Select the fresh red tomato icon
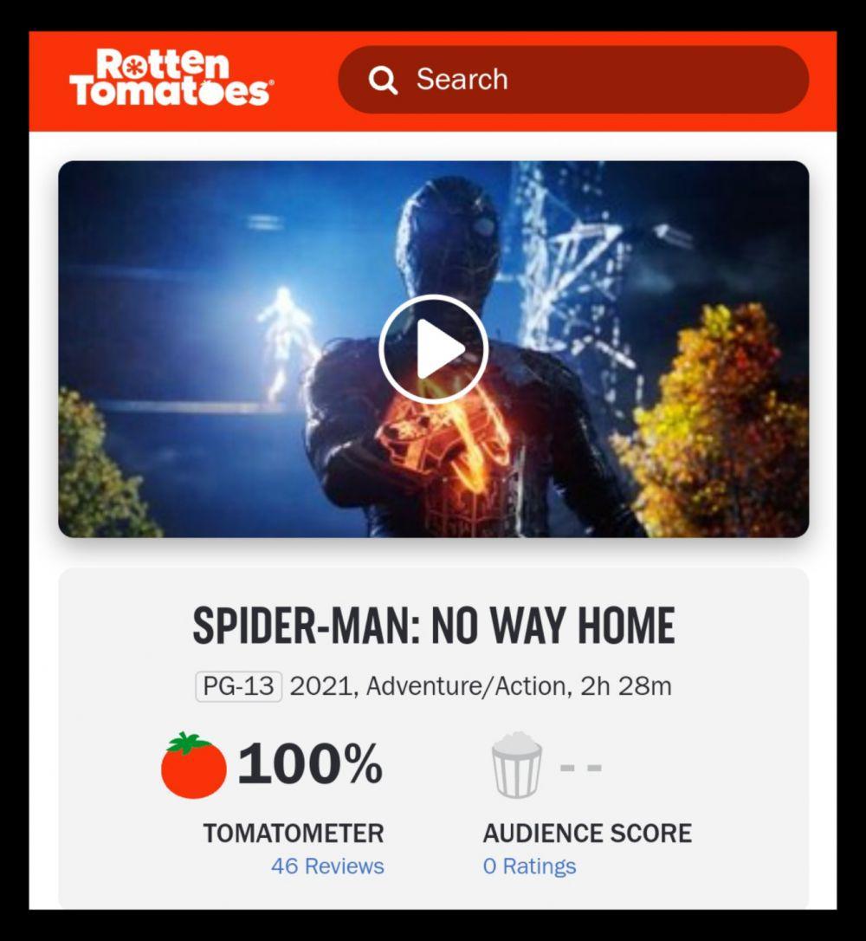This screenshot has height=941, width=866. pos(194,765)
